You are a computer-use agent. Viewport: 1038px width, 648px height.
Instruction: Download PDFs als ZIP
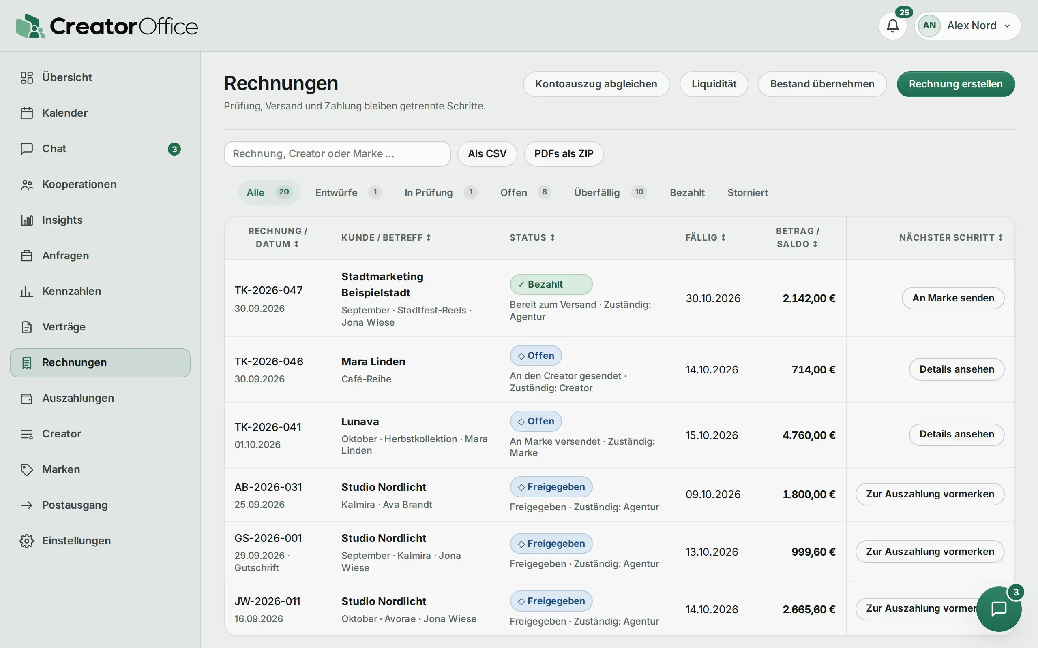pyautogui.click(x=564, y=154)
